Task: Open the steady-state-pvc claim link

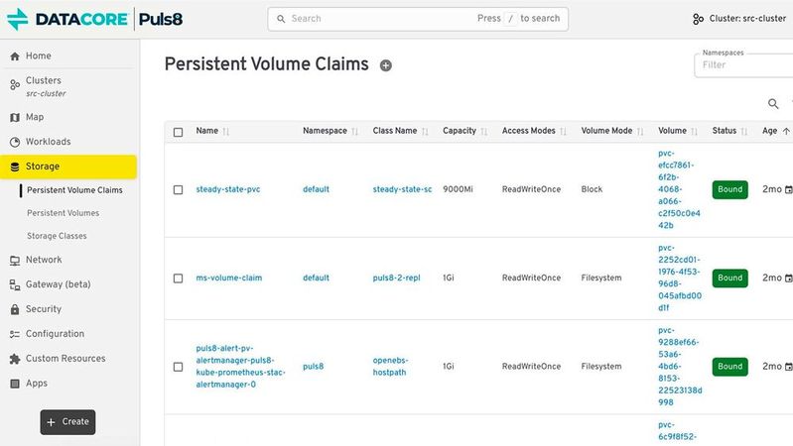Action: coord(228,189)
